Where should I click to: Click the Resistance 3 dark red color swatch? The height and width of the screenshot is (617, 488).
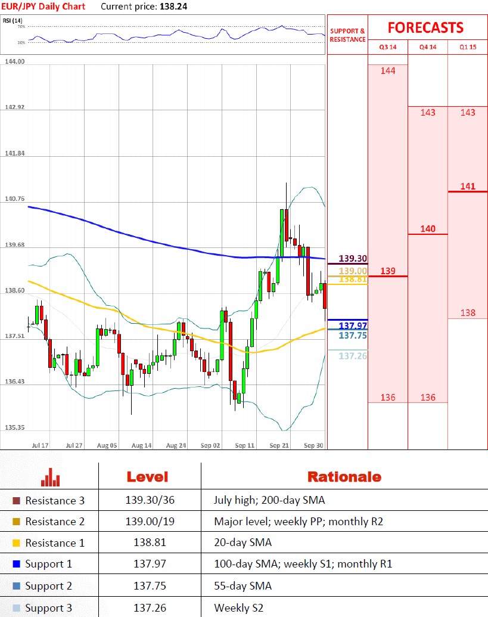16,501
